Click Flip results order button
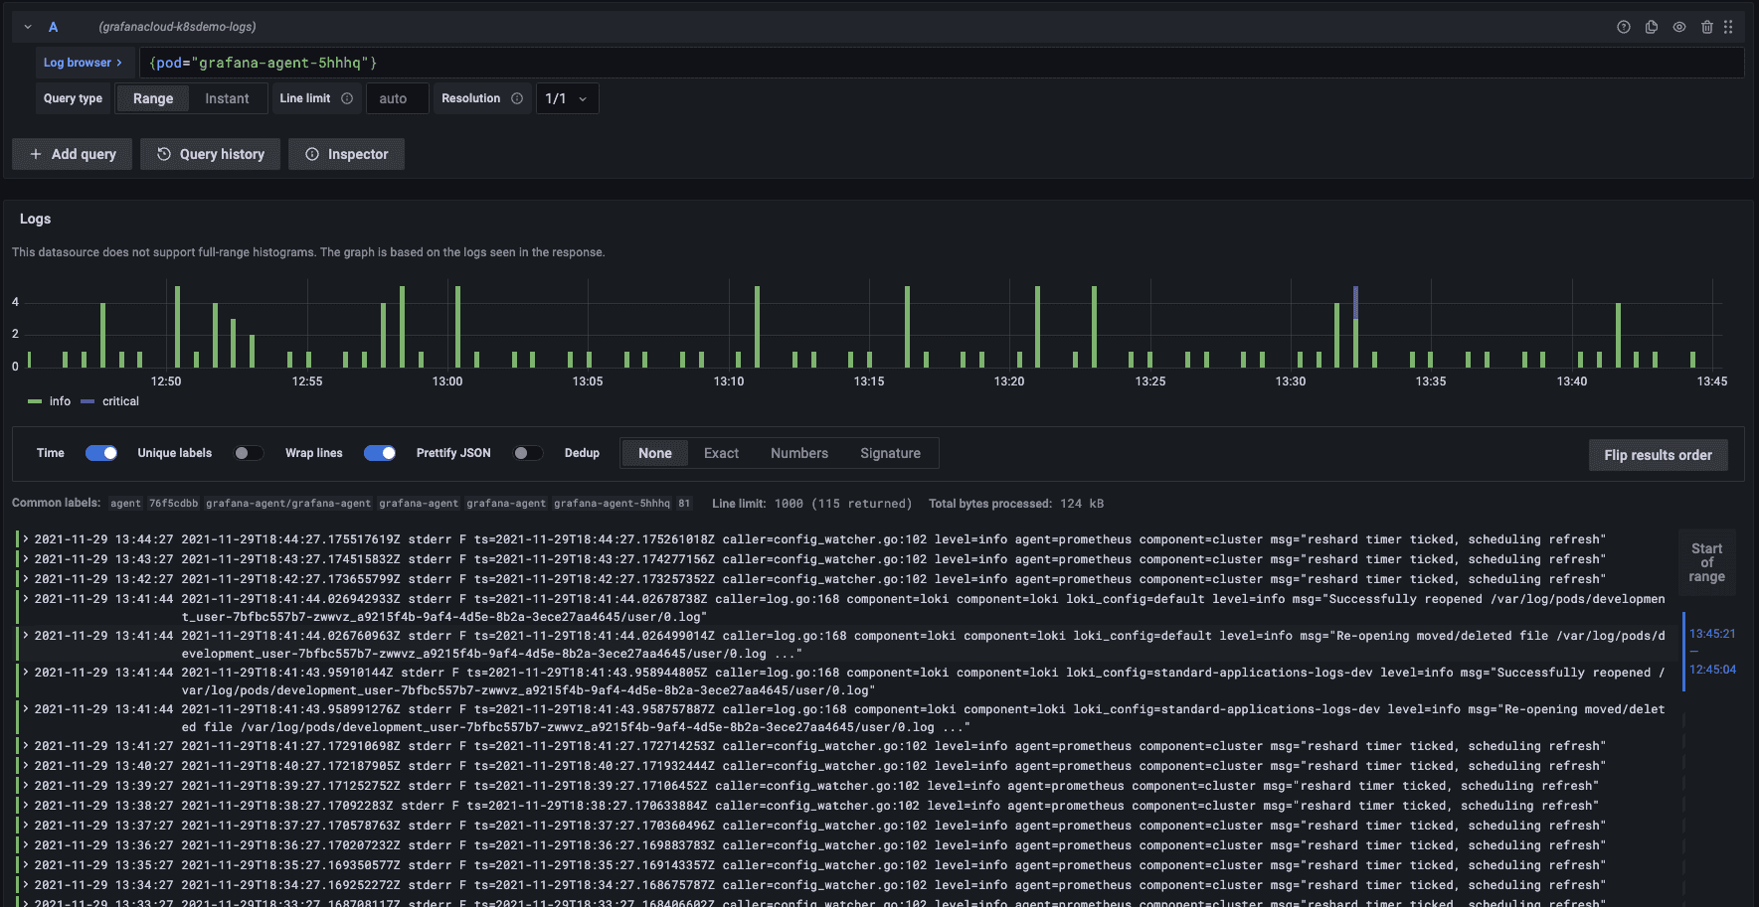Screen dimensions: 1759x907 coord(1658,455)
